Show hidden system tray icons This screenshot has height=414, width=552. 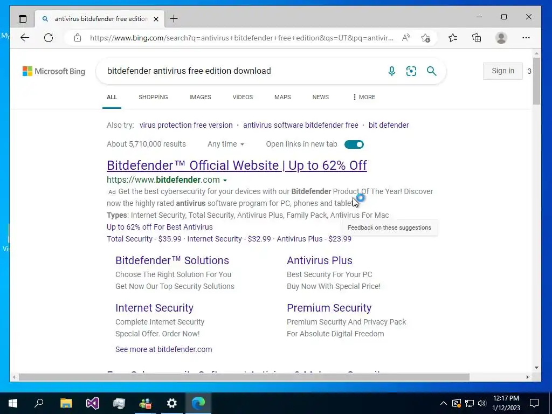tap(444, 403)
